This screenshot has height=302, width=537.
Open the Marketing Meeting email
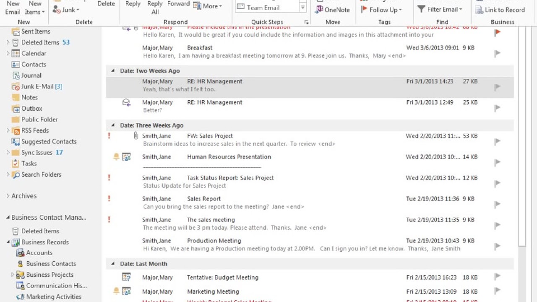(x=310, y=292)
